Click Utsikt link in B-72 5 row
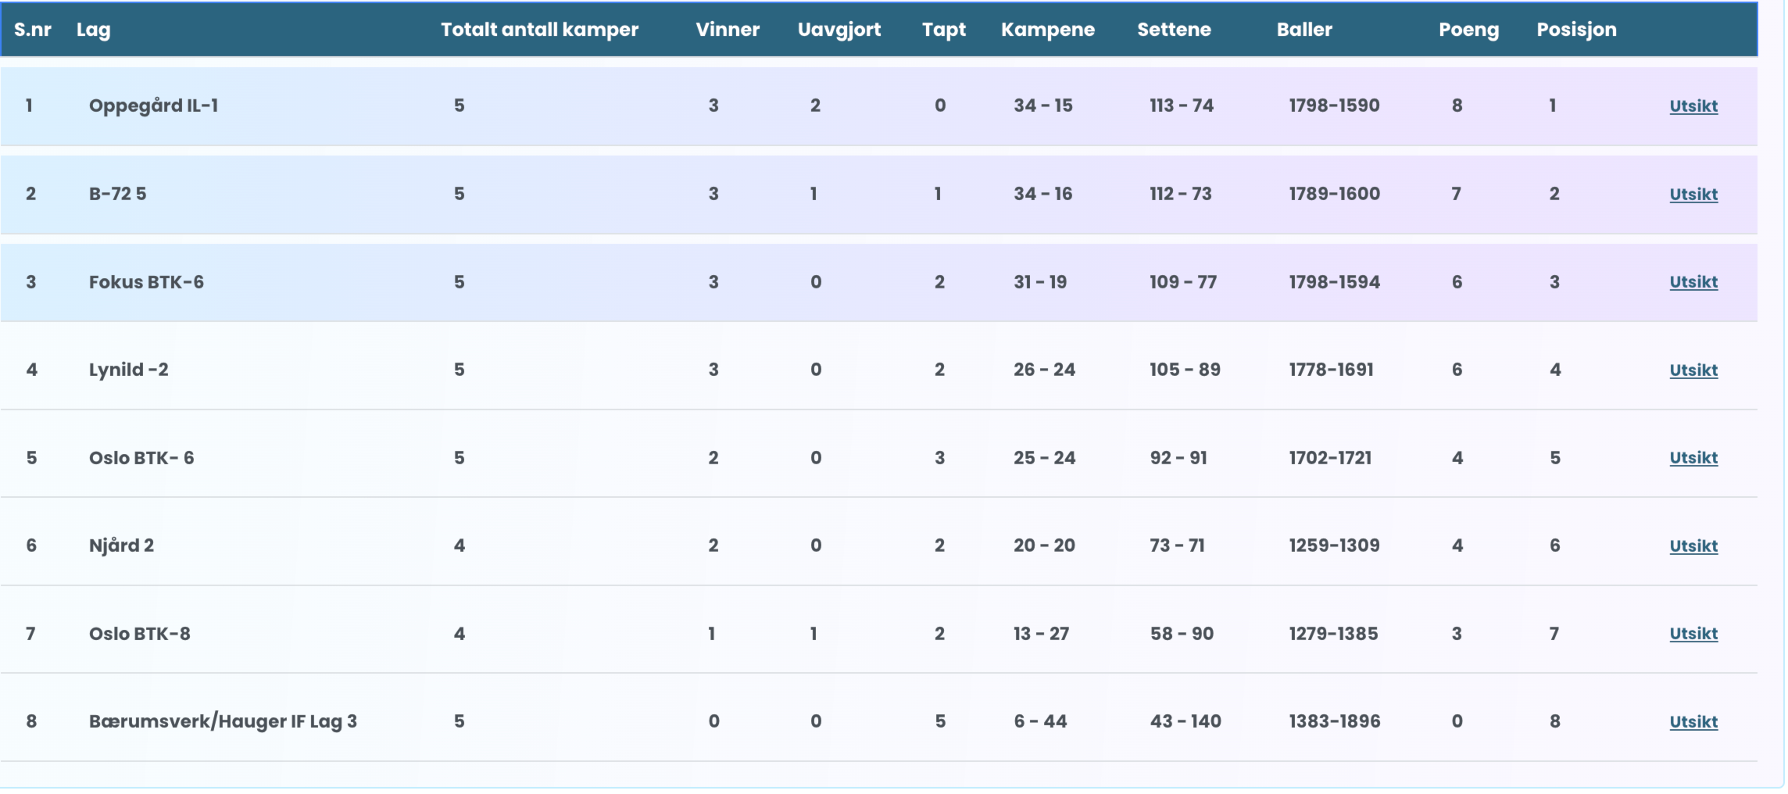This screenshot has width=1788, height=794. point(1693,195)
